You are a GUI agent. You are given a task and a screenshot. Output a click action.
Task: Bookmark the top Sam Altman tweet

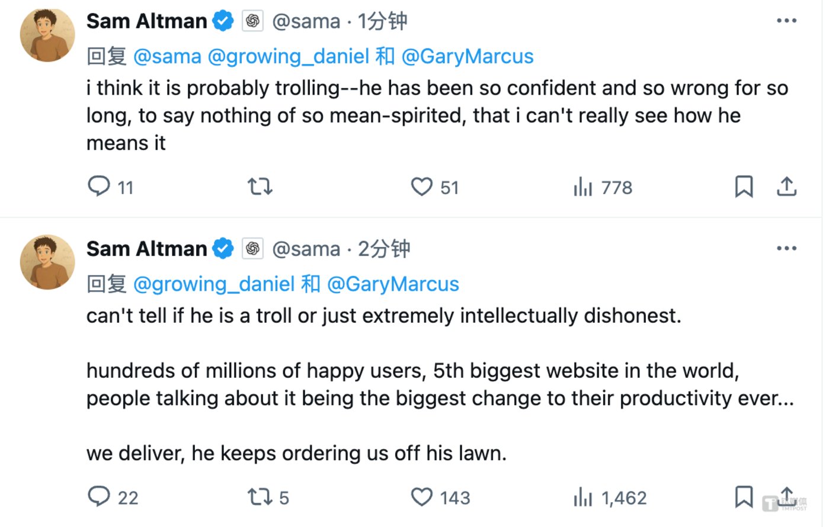[x=744, y=187]
